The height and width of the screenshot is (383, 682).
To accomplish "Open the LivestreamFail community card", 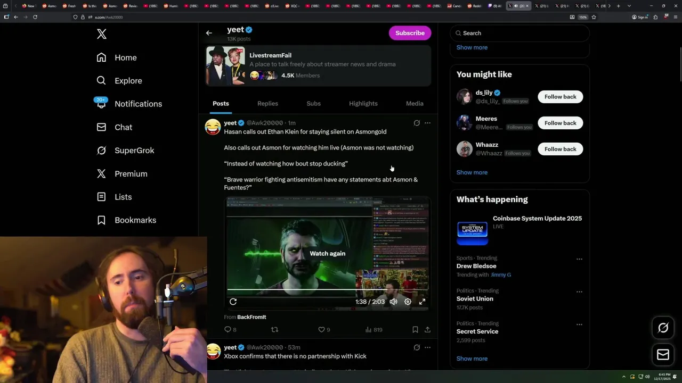I will (318, 65).
